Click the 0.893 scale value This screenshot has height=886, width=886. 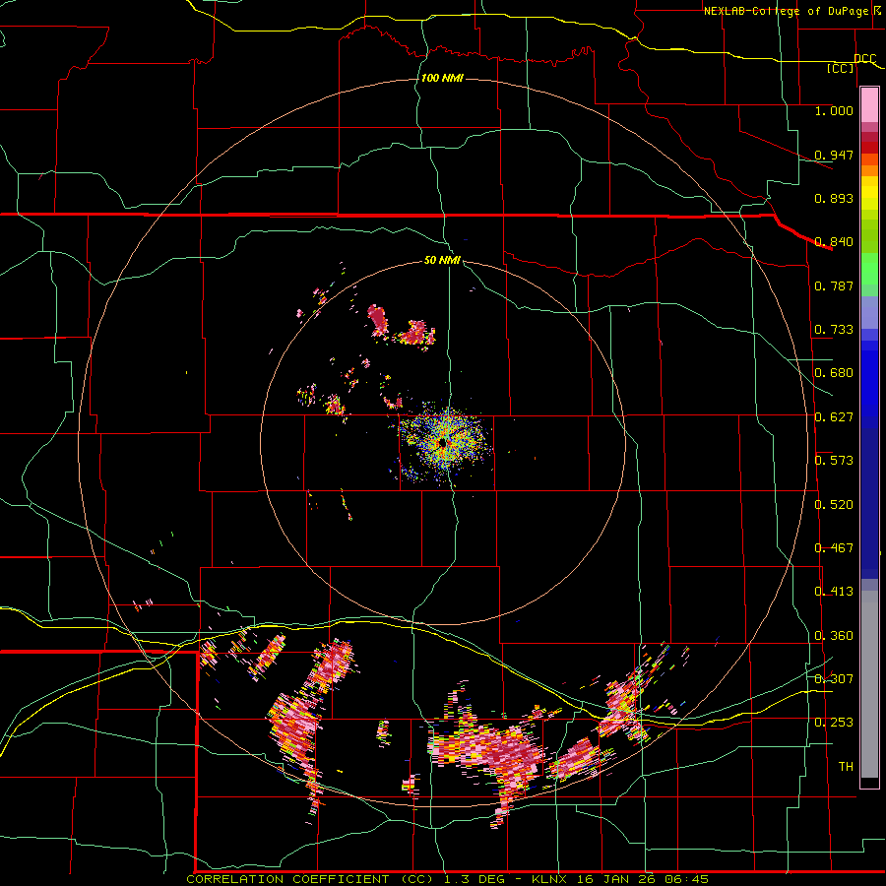834,198
